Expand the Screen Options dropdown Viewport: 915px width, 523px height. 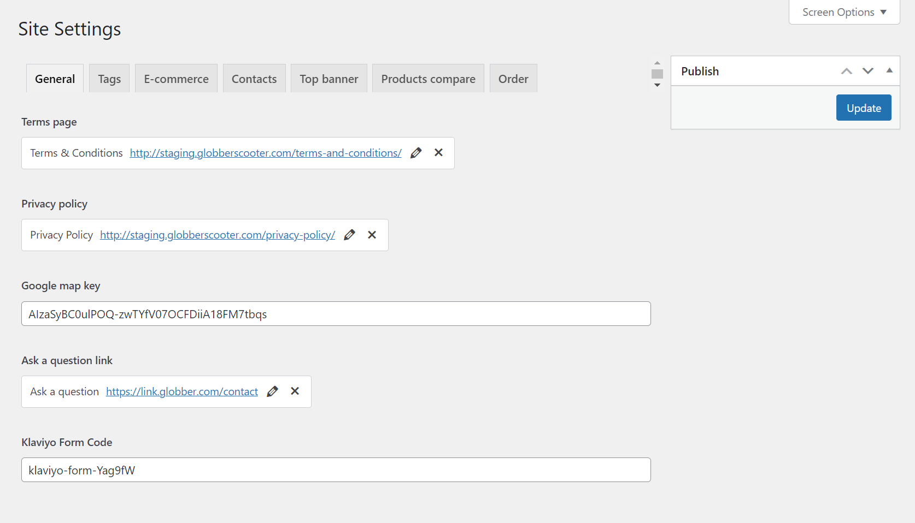(844, 12)
